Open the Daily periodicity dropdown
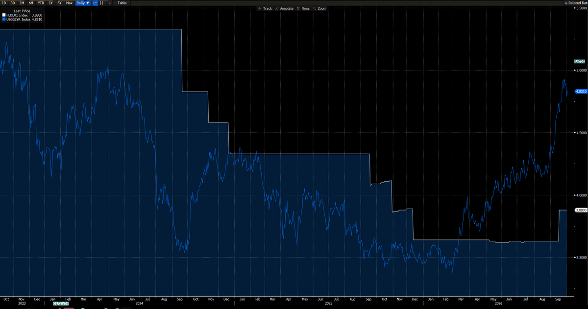Image resolution: width=588 pixels, height=309 pixels. pyautogui.click(x=83, y=3)
